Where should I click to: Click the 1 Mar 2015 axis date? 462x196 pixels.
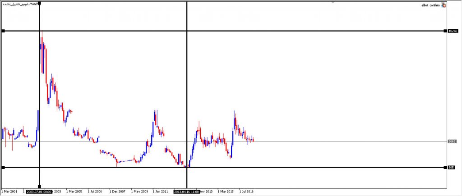coord(226,191)
